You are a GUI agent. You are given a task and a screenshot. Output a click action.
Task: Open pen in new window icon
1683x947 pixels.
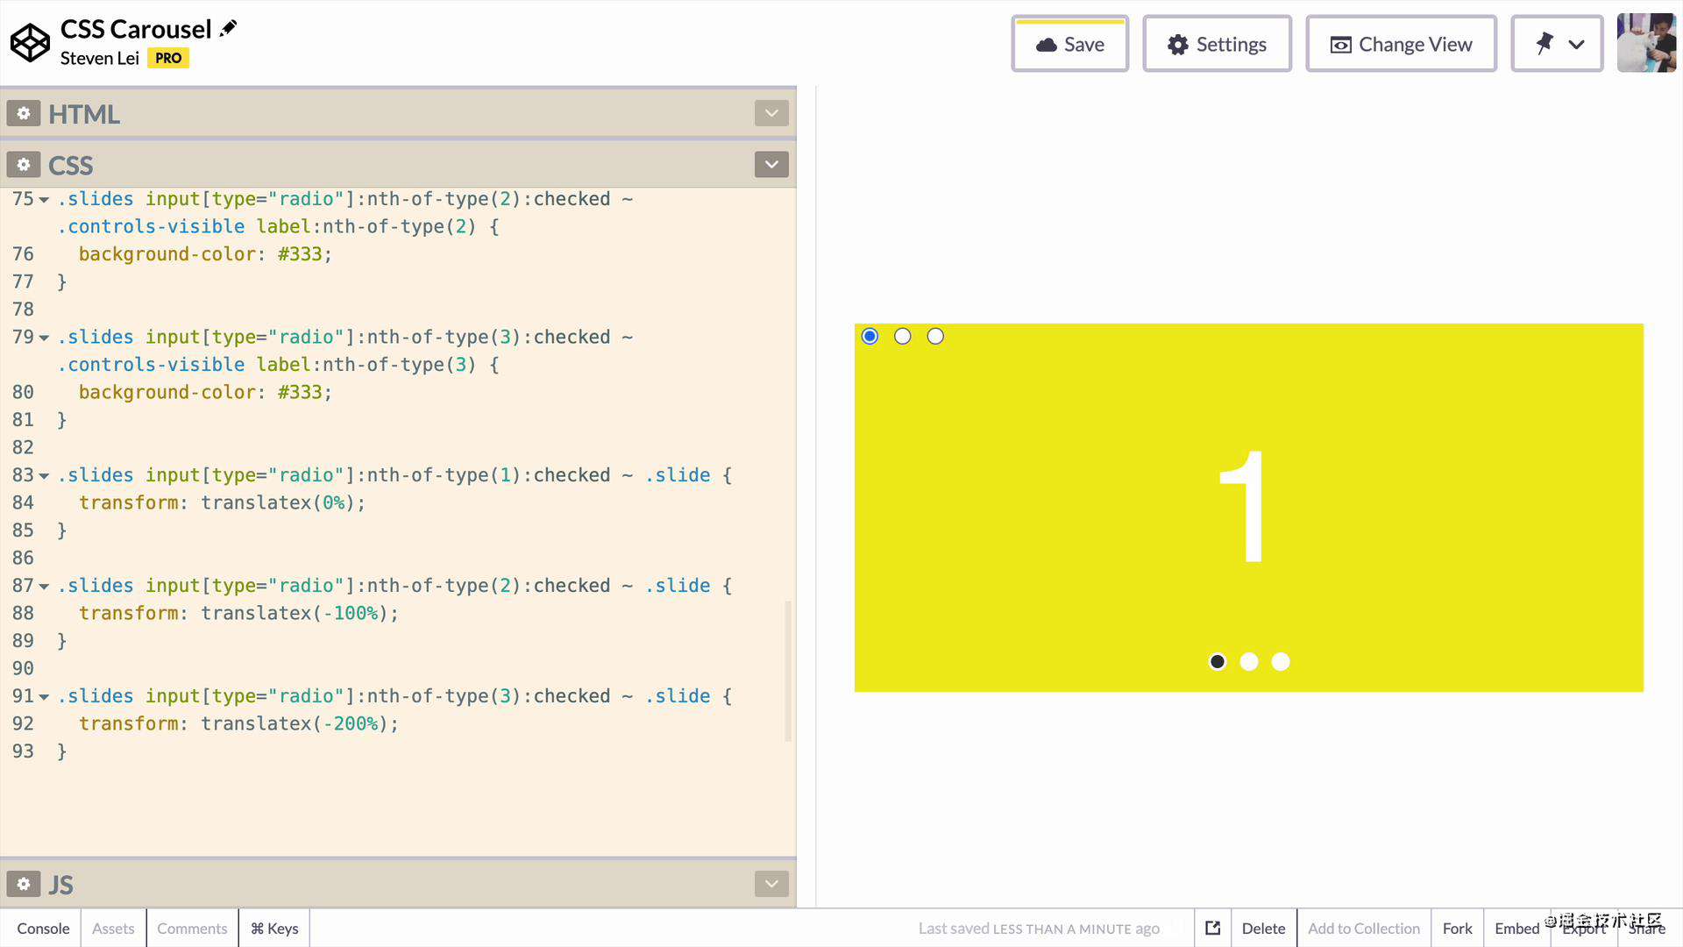pos(1213,928)
